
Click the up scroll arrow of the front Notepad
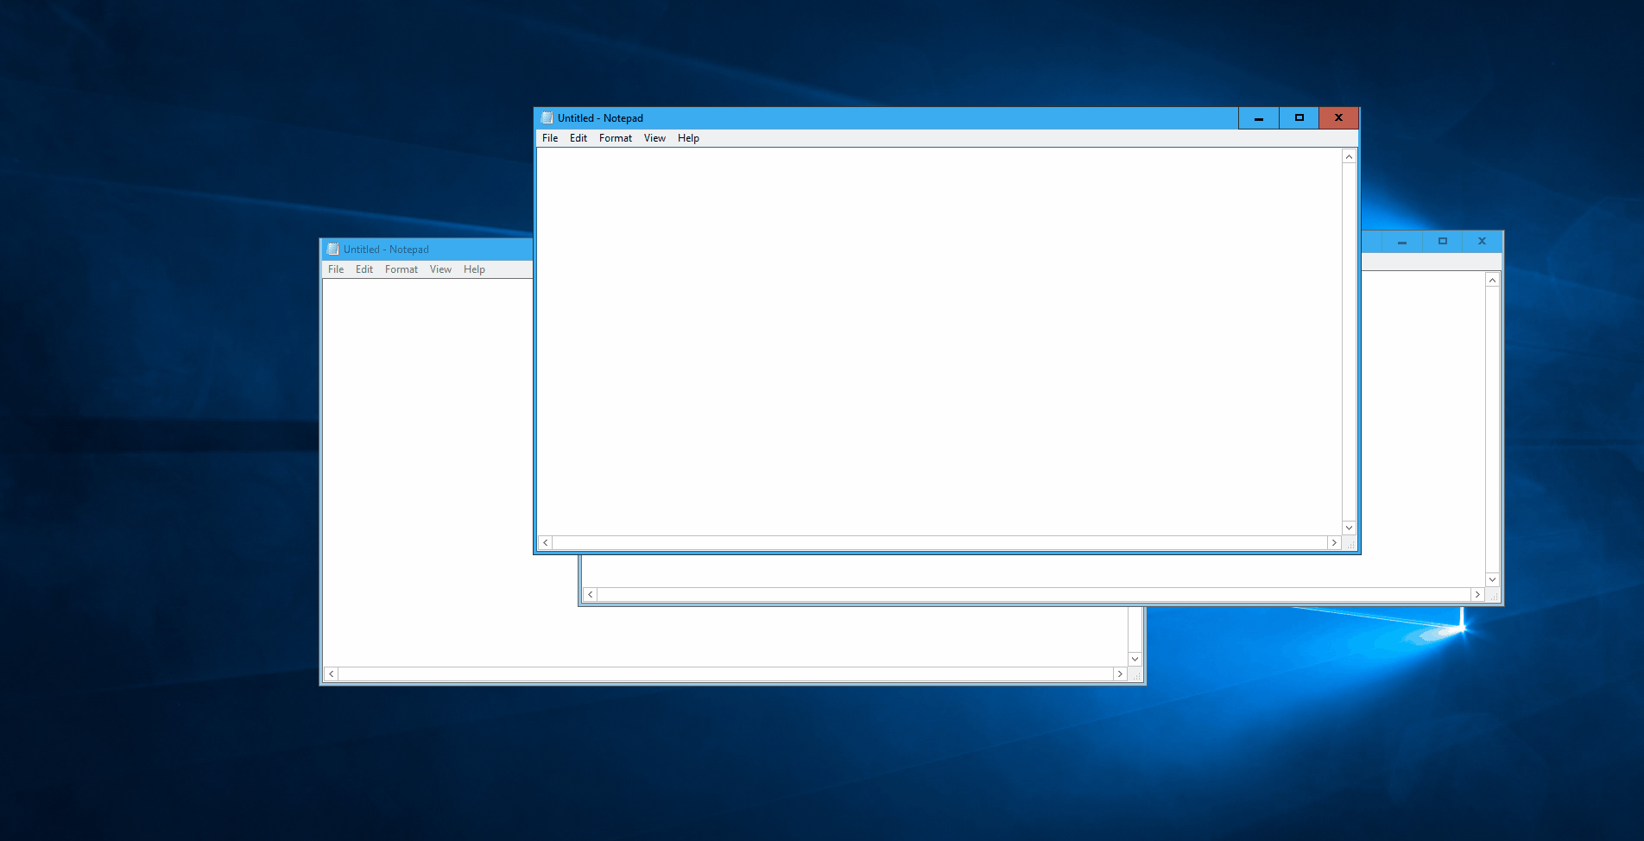(x=1349, y=155)
